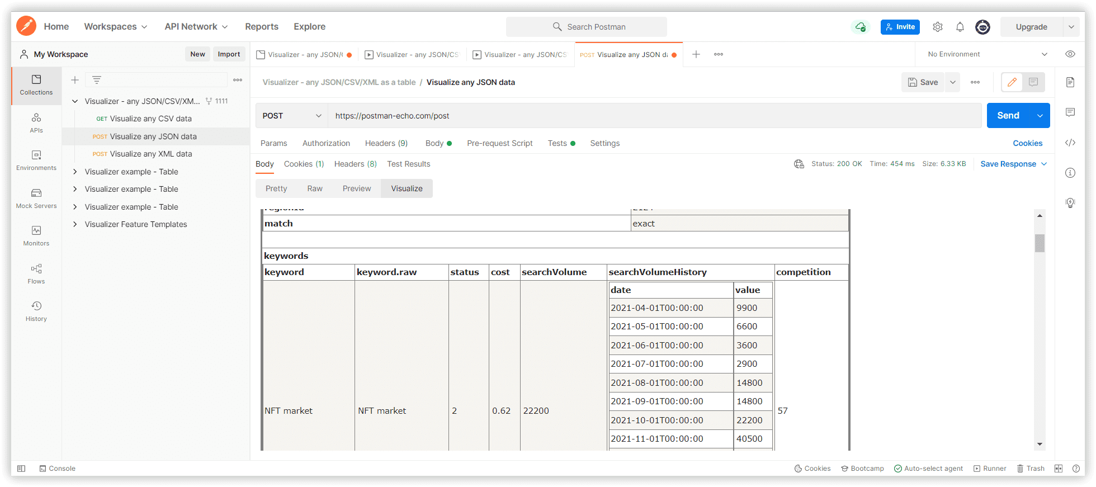
Task: Add a new request tab
Action: (x=696, y=54)
